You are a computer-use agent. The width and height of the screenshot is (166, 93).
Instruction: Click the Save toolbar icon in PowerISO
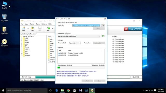(x=40, y=29)
